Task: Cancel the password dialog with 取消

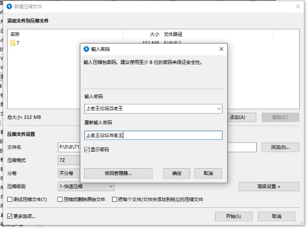Action: [208, 173]
